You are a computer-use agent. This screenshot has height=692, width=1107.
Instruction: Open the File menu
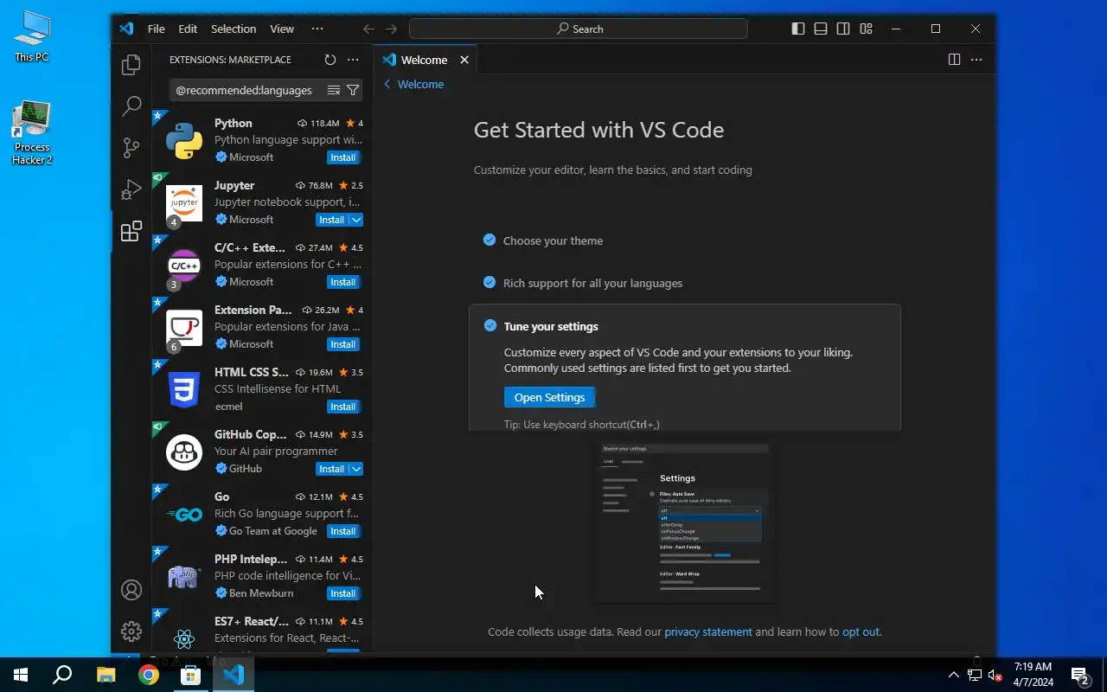coord(156,29)
